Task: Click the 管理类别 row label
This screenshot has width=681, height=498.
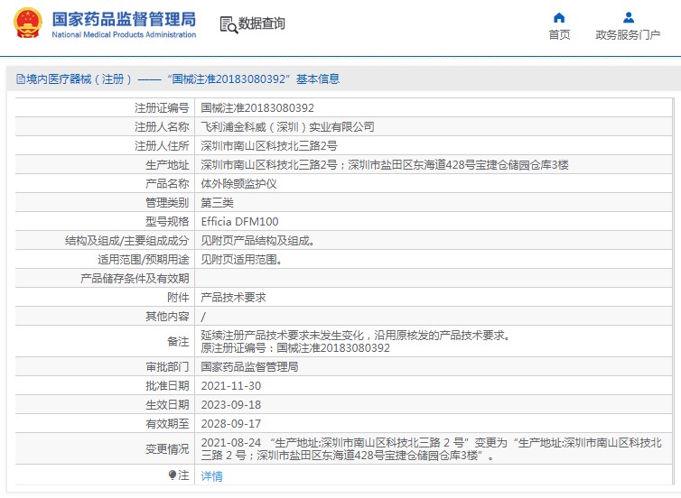Action: click(167, 203)
